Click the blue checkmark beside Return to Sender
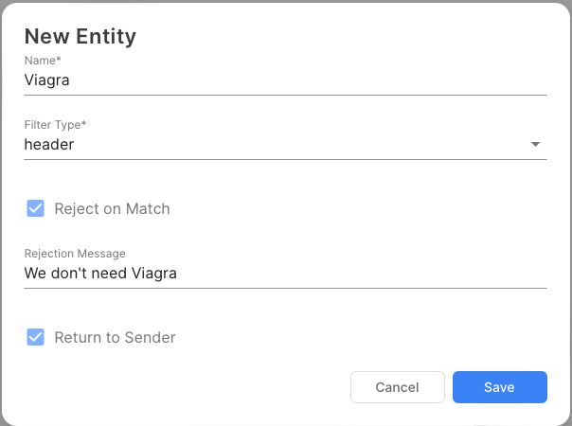572x426 pixels. click(x=36, y=337)
